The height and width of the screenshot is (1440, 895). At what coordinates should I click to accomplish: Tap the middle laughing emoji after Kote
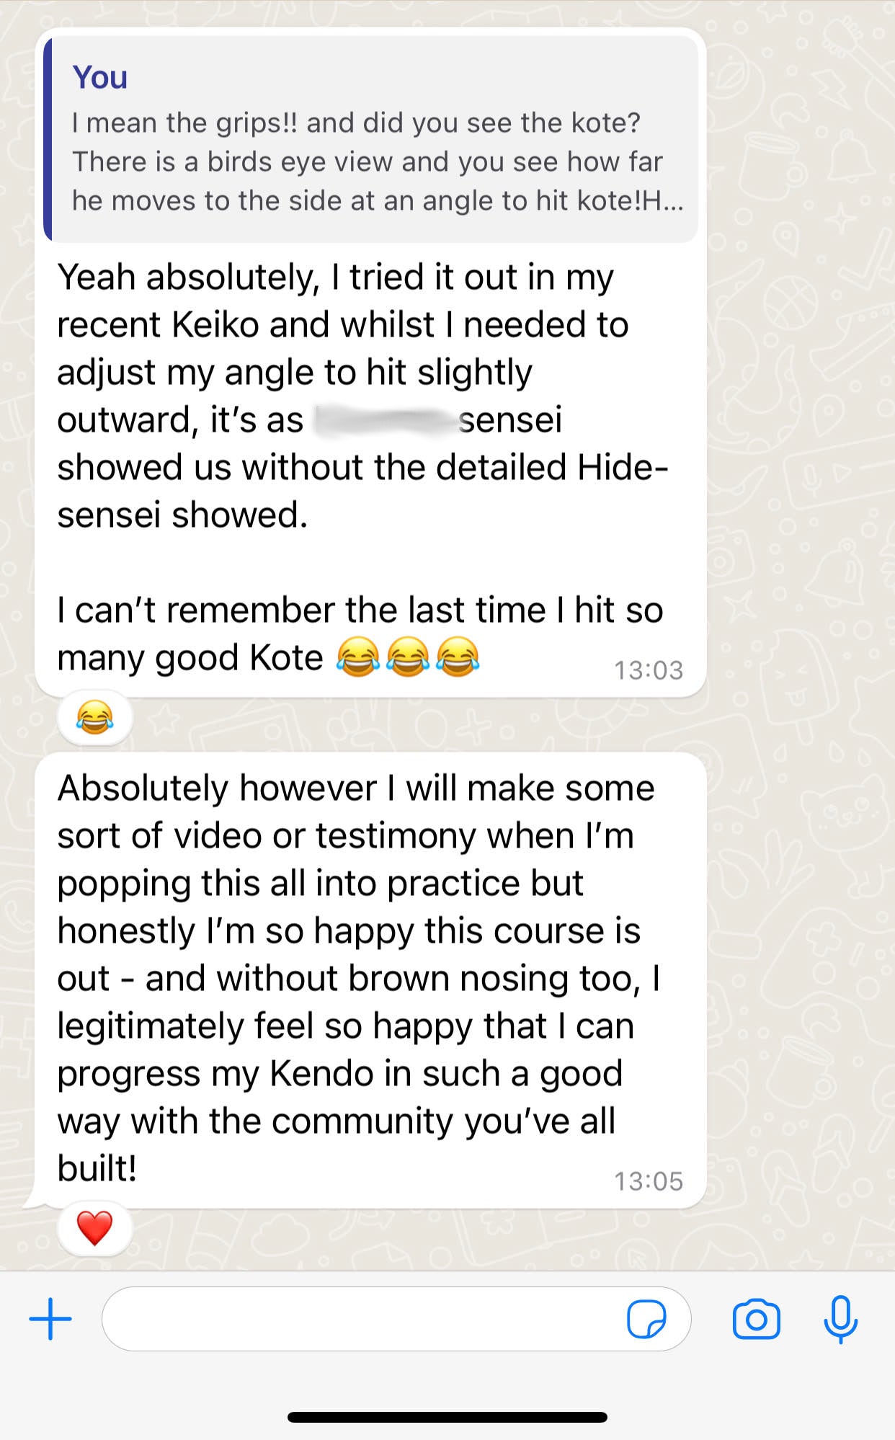408,657
